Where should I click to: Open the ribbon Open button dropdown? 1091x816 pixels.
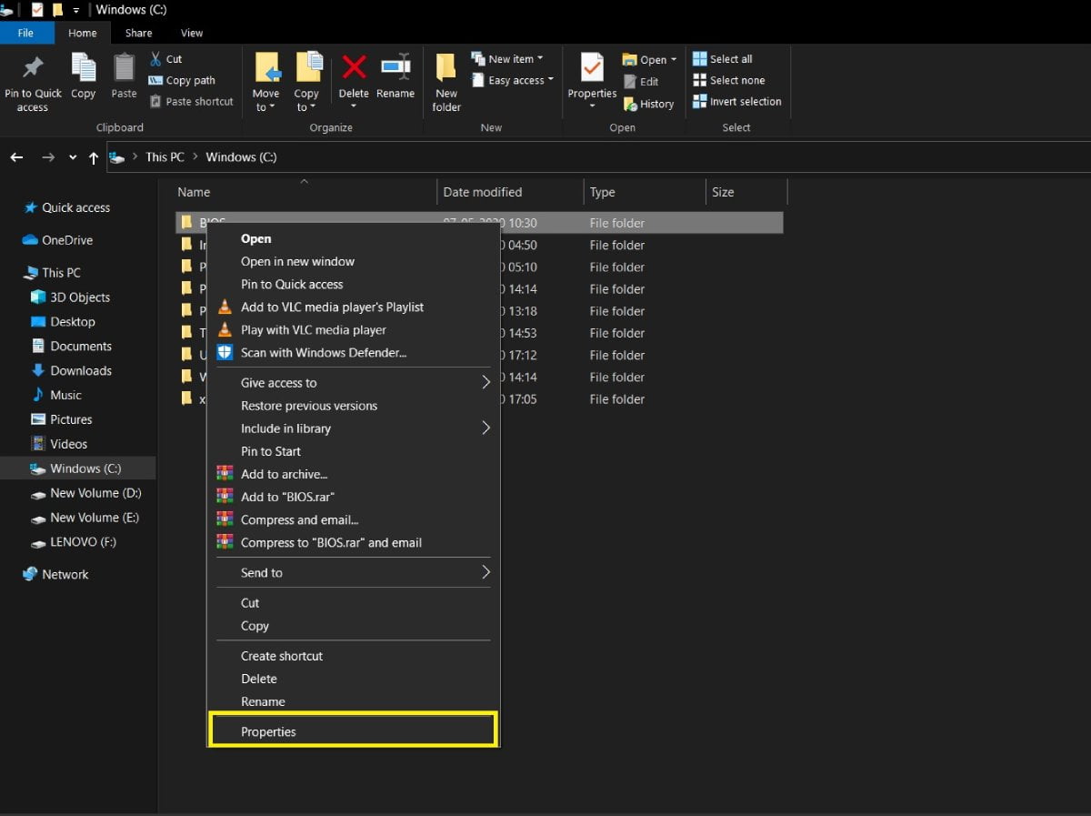(674, 60)
